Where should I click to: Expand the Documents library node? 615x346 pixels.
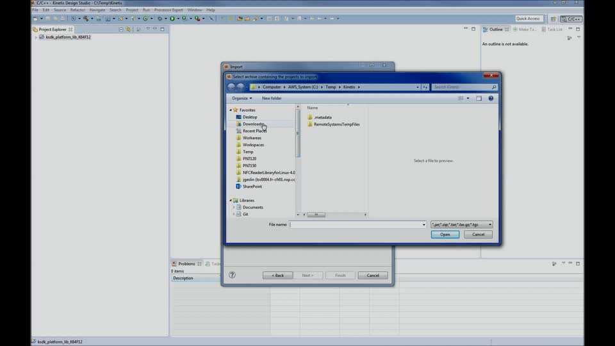(234, 208)
